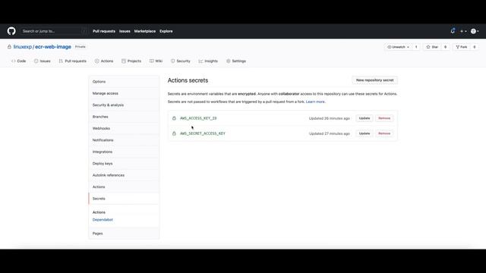Switch to the Projects tab
The height and width of the screenshot is (273, 486).
[131, 61]
